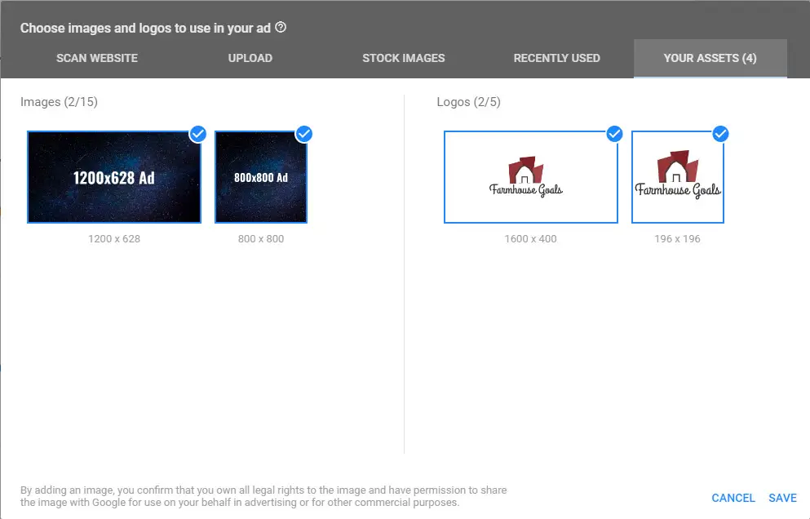The width and height of the screenshot is (810, 519).
Task: Stay on the YOUR ASSETS (4) tab
Action: (710, 58)
